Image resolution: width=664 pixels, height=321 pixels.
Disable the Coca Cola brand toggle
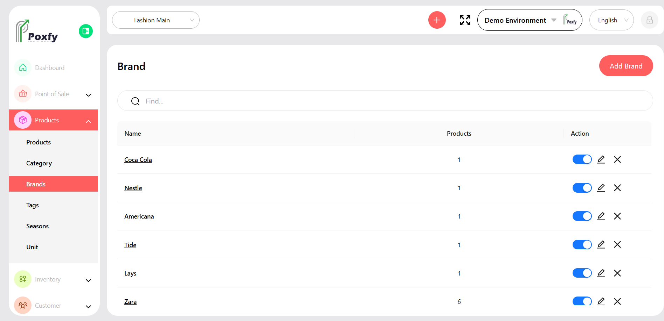[582, 159]
